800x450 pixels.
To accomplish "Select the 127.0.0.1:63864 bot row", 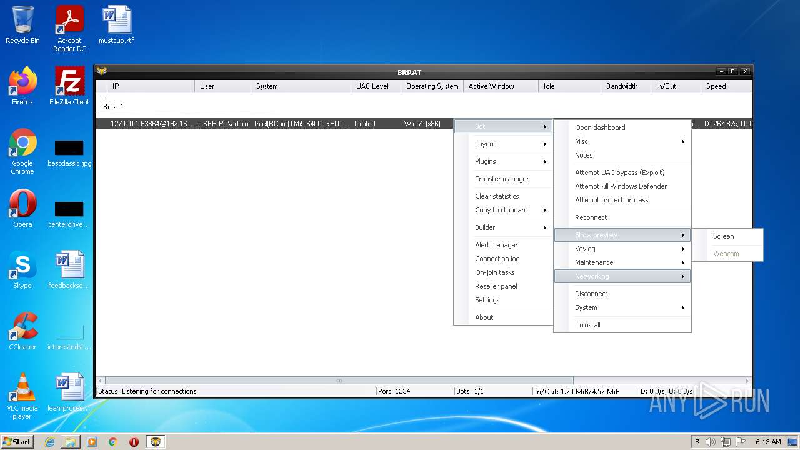I will 275,124.
